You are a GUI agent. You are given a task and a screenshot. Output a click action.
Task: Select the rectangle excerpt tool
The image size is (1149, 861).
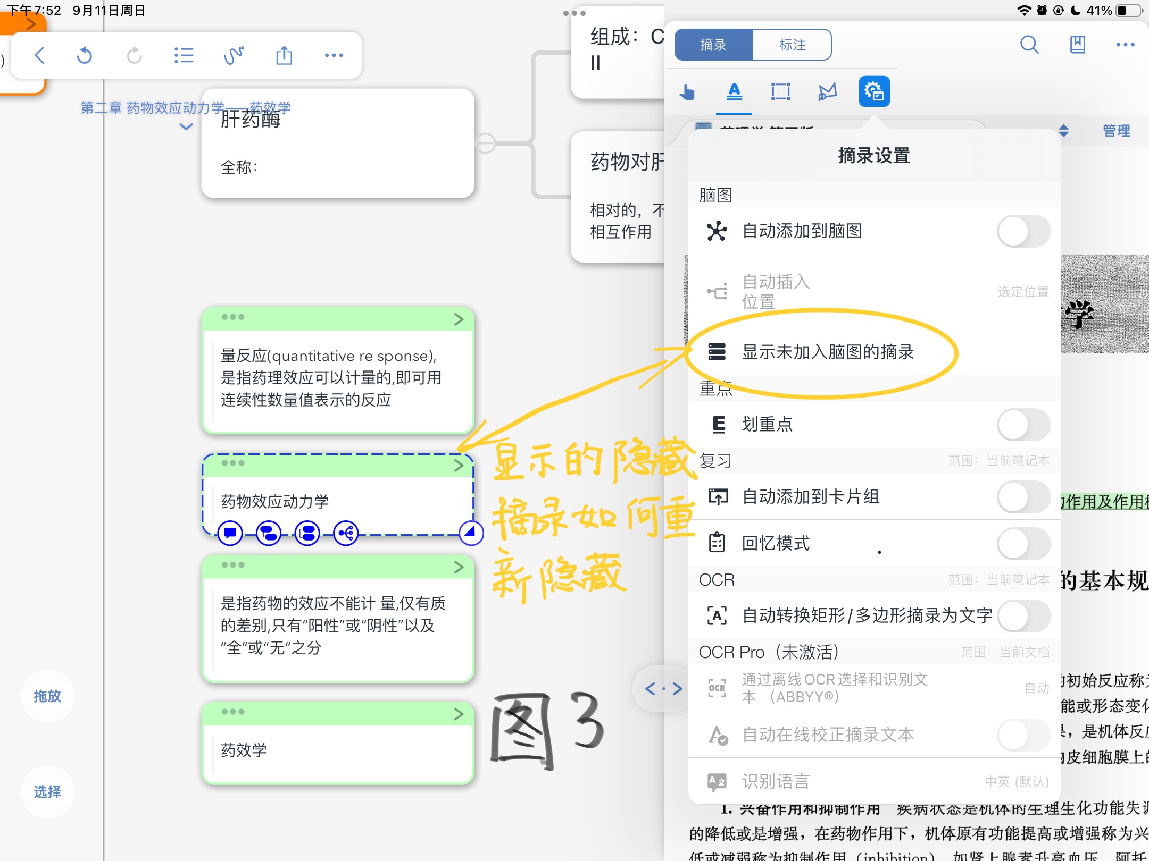point(781,92)
